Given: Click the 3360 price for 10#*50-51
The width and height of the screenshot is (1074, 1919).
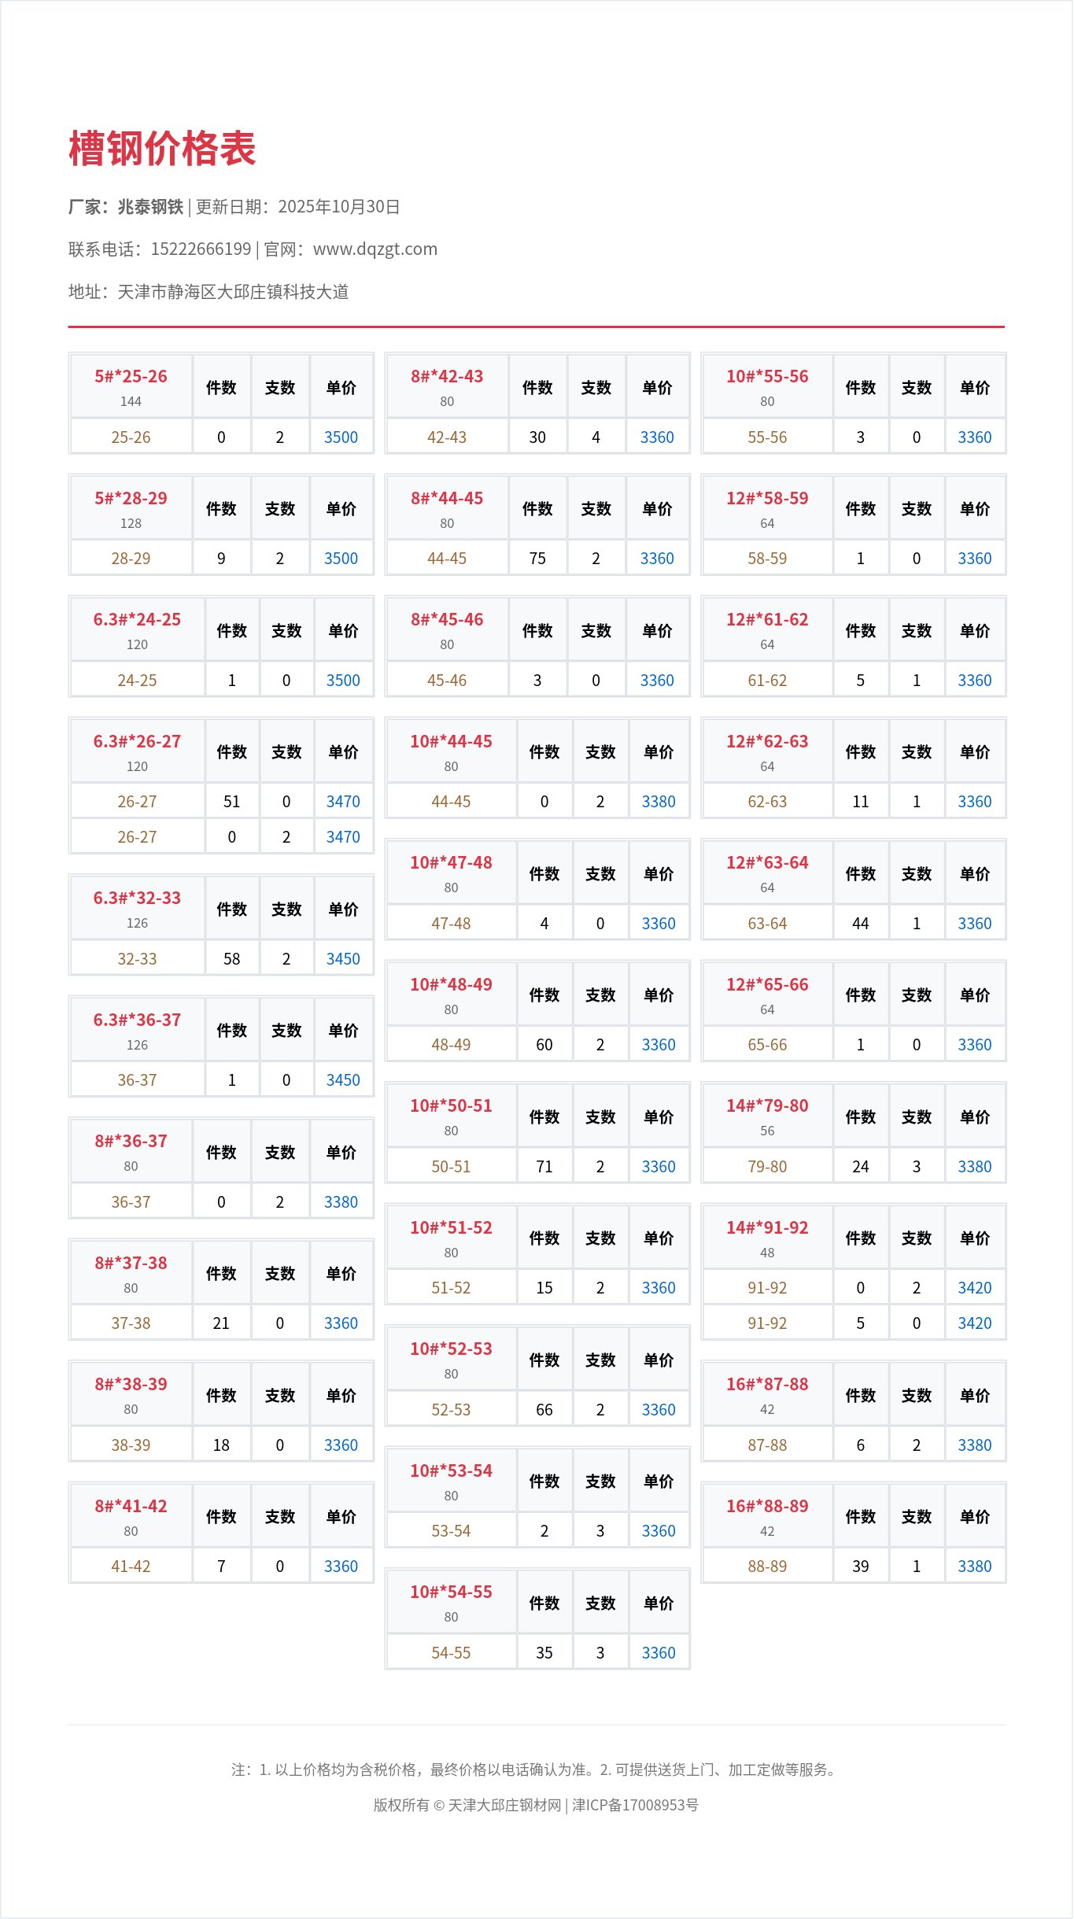Looking at the screenshot, I should (x=659, y=1167).
